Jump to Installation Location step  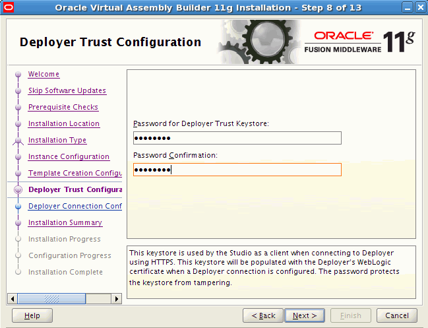point(64,123)
